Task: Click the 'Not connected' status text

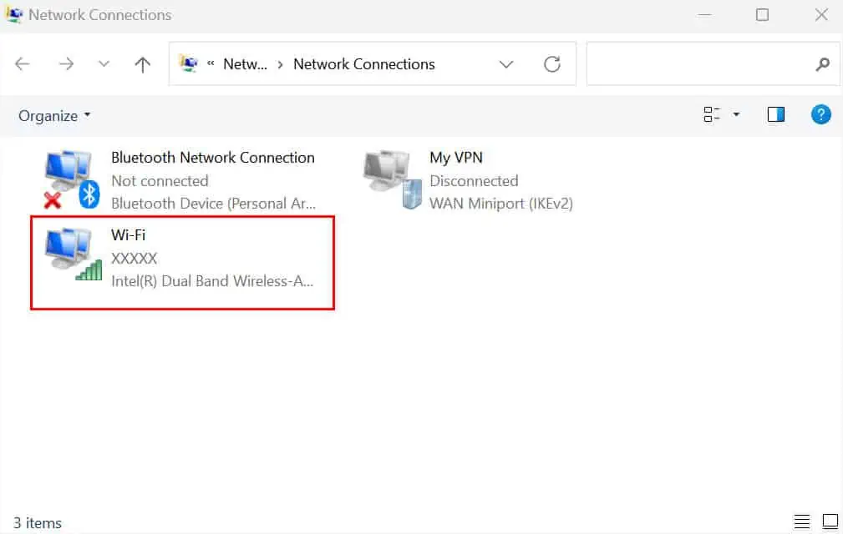Action: [160, 181]
